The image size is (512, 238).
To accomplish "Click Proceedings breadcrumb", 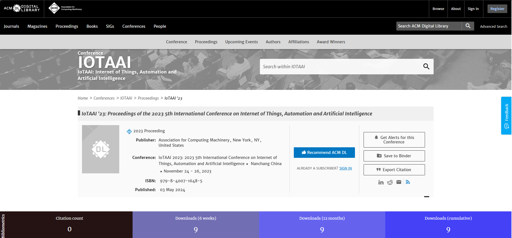I will point(148,98).
